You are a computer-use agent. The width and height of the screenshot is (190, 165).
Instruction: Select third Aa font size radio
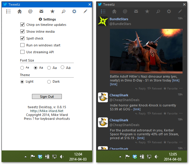49,68
